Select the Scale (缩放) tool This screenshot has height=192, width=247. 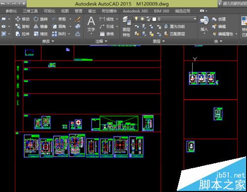(x=41, y=34)
